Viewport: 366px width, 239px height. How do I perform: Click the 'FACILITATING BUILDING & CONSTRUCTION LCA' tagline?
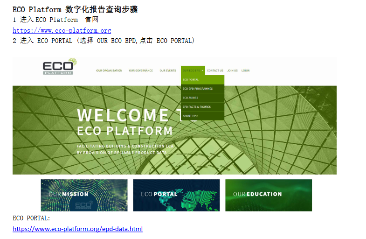(x=125, y=146)
